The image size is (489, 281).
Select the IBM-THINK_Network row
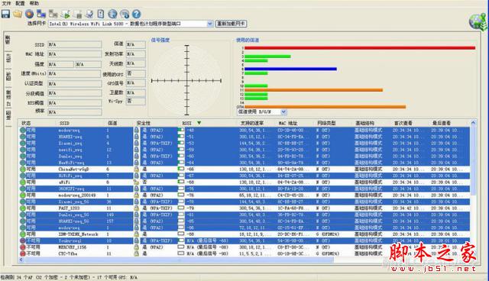[244, 234]
